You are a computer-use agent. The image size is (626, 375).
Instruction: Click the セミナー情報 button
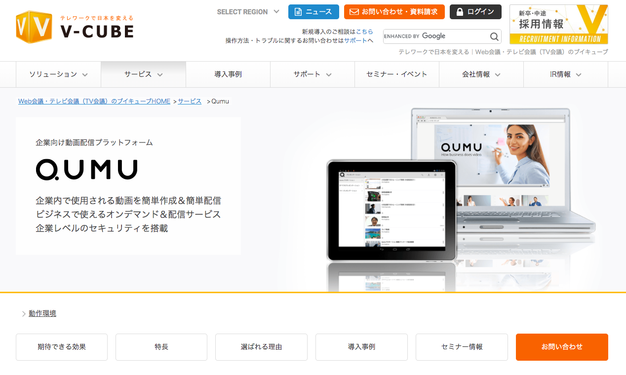[x=462, y=347]
